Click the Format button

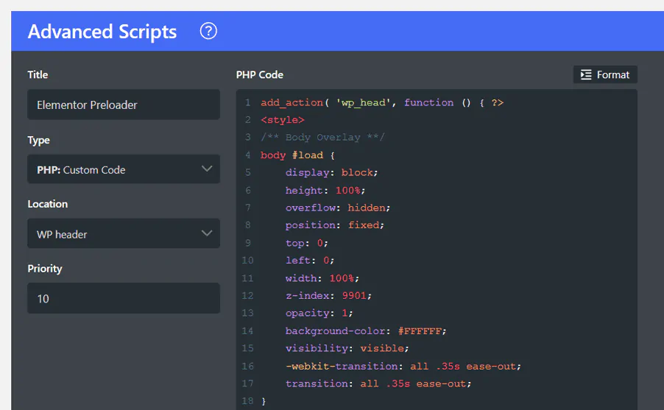[605, 74]
